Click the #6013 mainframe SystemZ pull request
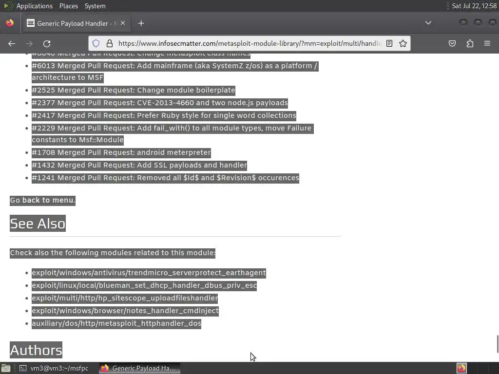 174,72
